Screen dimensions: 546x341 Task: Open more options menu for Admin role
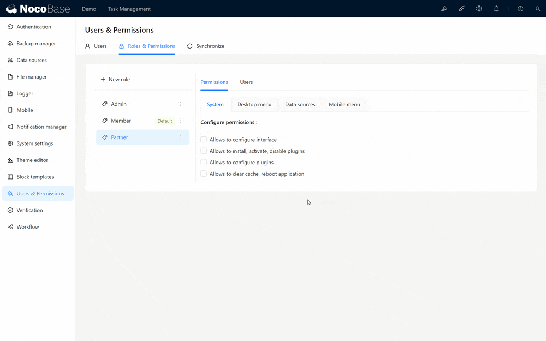(181, 104)
